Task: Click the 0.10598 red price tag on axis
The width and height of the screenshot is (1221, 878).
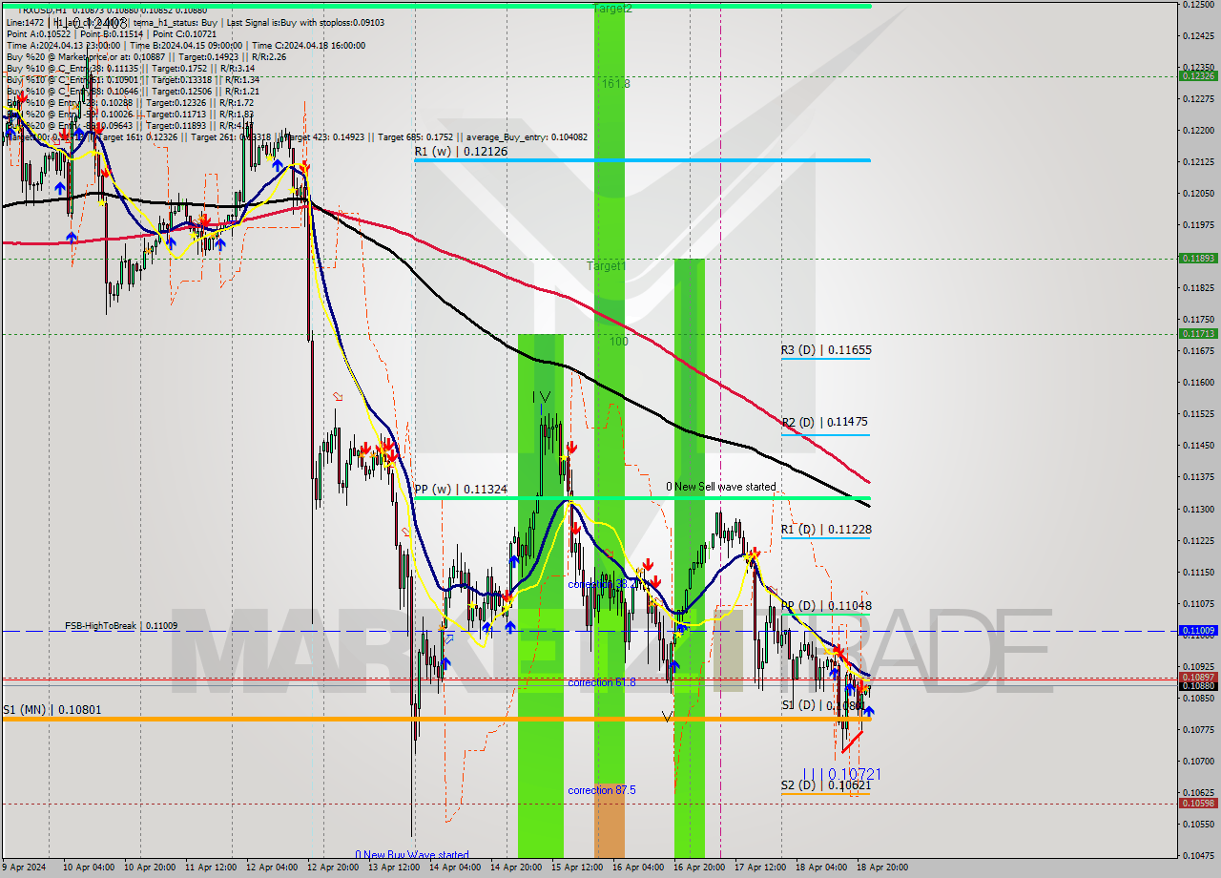Action: click(x=1198, y=803)
